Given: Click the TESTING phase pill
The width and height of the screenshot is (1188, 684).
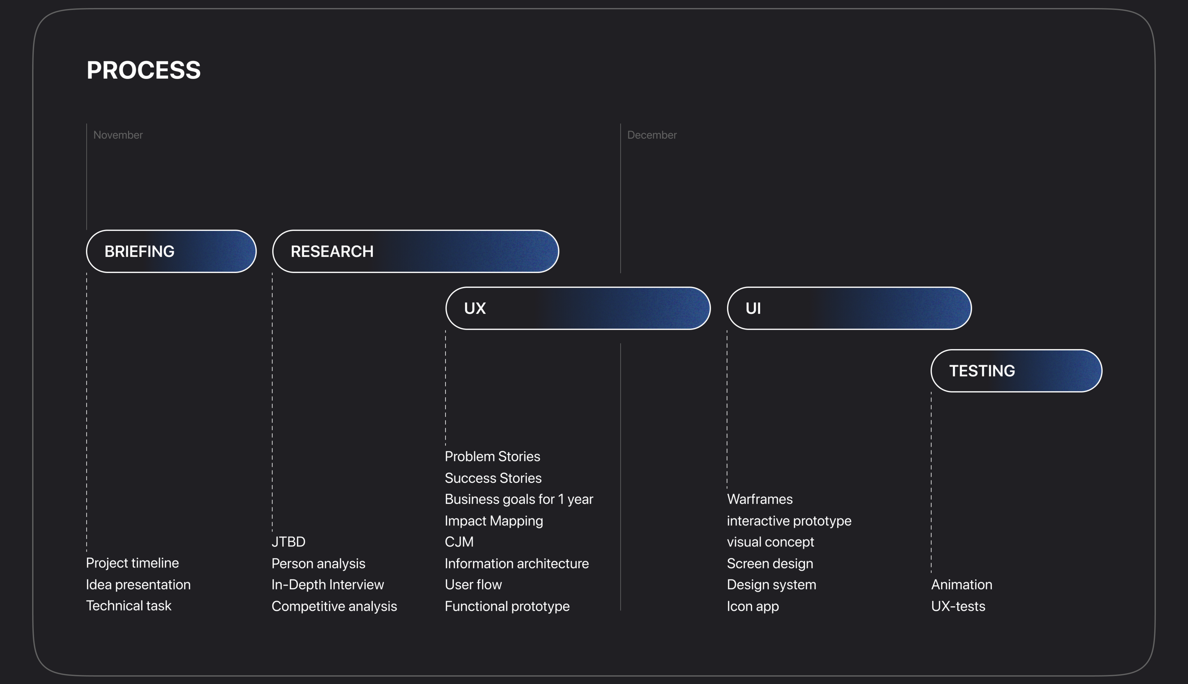Looking at the screenshot, I should 1016,371.
